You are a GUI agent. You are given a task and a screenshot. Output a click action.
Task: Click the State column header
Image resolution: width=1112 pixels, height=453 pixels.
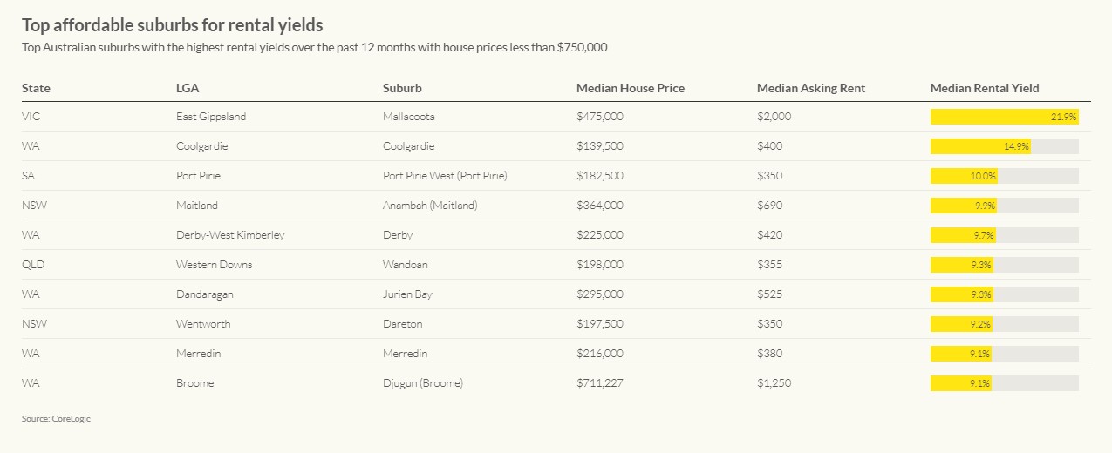[36, 88]
